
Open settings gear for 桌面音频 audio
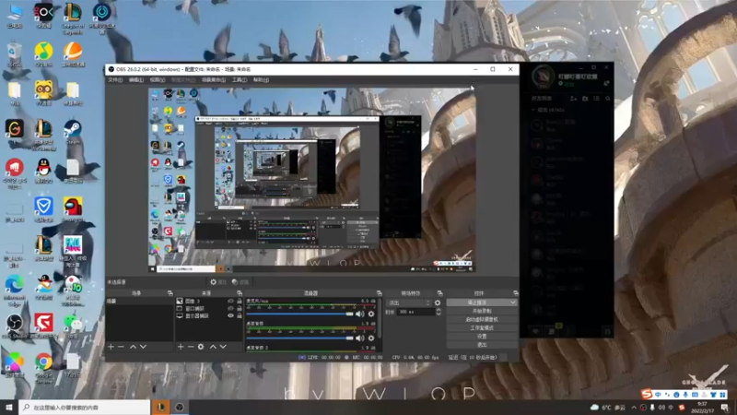click(371, 338)
